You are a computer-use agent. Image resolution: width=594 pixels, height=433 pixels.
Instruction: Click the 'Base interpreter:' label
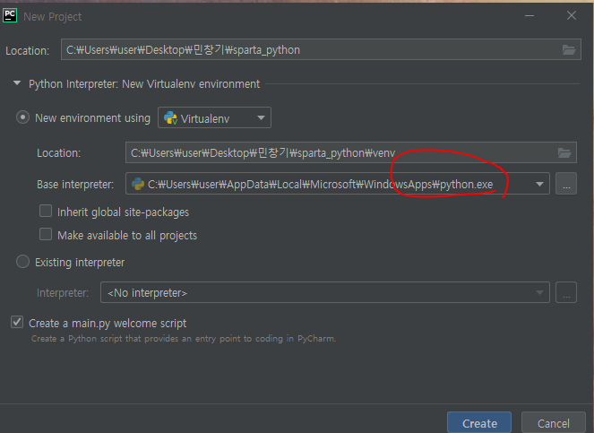click(x=75, y=185)
